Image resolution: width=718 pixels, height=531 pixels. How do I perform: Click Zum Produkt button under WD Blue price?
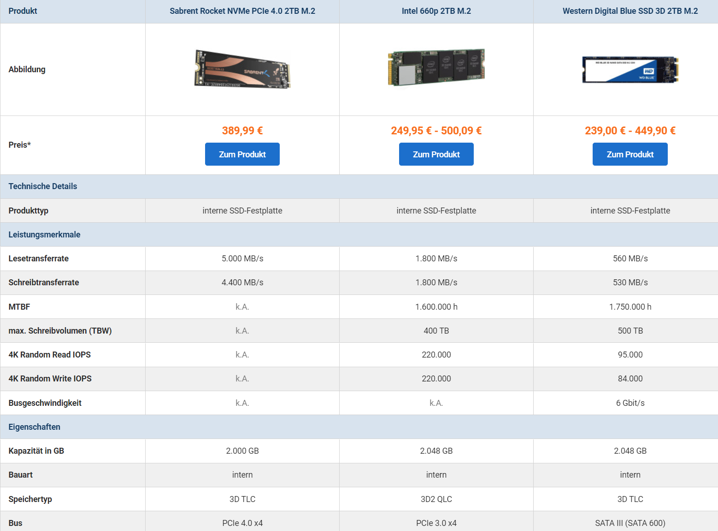630,154
